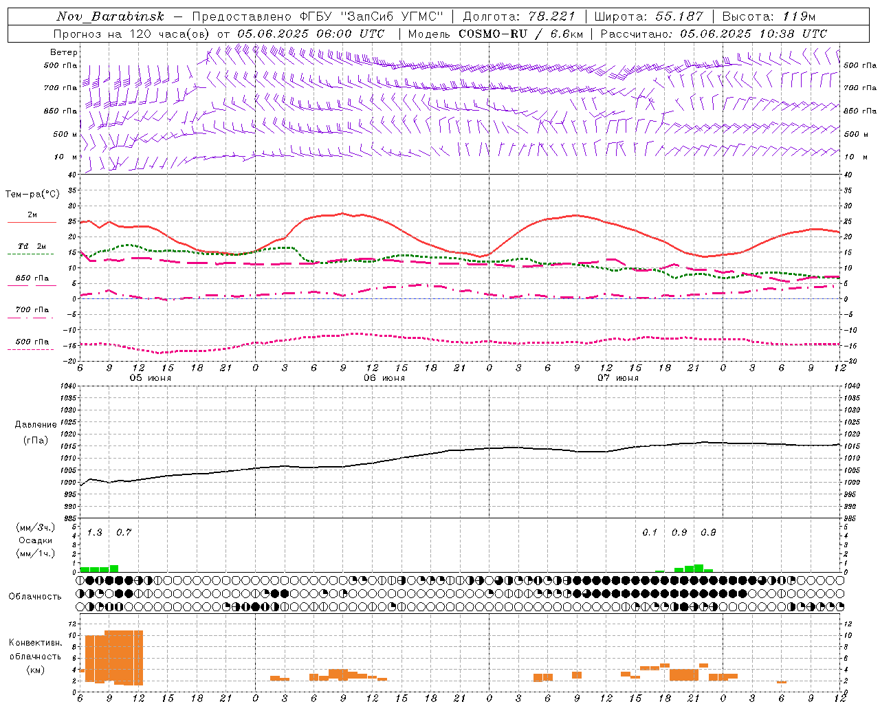Click the 'Облачность' cloudiness label
The width and height of the screenshot is (880, 704).
point(35,597)
